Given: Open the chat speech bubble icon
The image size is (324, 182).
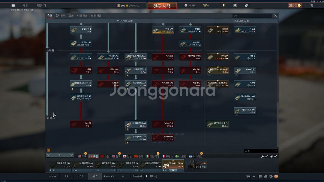Looking at the screenshot, I should (x=271, y=177).
